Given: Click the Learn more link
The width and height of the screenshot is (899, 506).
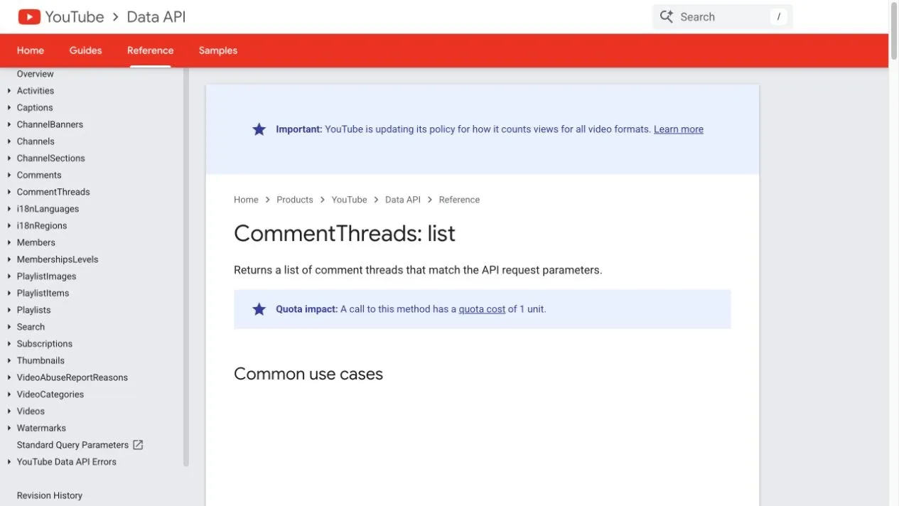Looking at the screenshot, I should (679, 129).
